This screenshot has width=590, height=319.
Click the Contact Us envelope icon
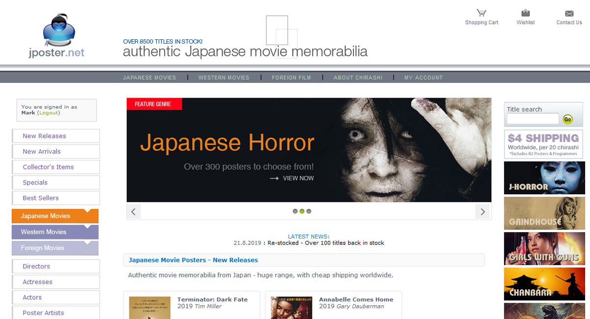coord(569,13)
